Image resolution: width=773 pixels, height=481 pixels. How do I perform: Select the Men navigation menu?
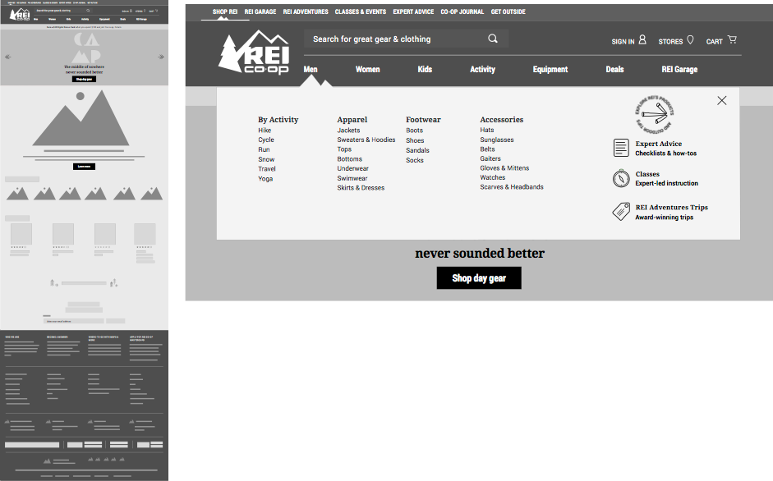coord(311,70)
